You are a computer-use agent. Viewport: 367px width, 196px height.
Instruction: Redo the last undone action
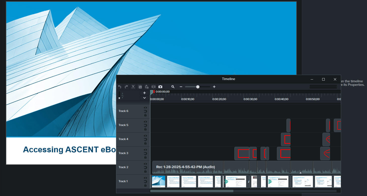click(126, 87)
